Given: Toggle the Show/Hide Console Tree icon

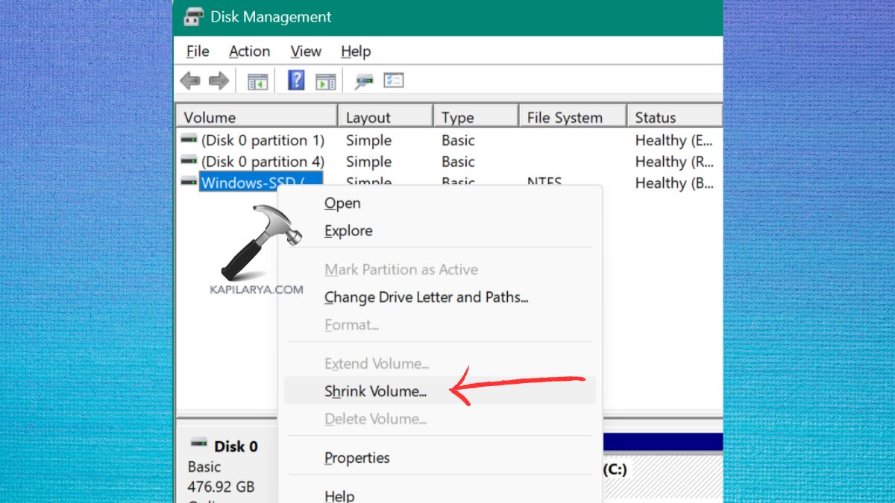Looking at the screenshot, I should [x=257, y=81].
